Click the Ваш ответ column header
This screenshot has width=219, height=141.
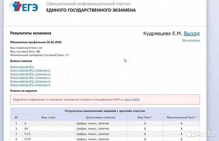(48, 118)
